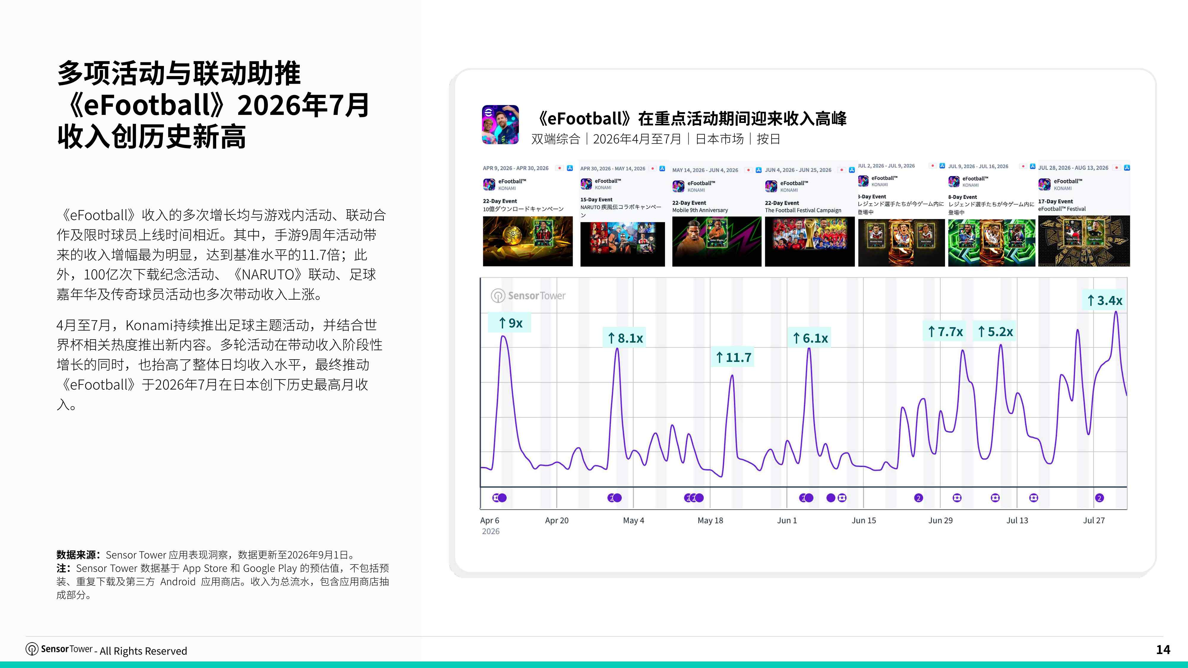Click the eFootball icon in APR 9 card
Viewport: 1188px width, 668px height.
pos(489,184)
